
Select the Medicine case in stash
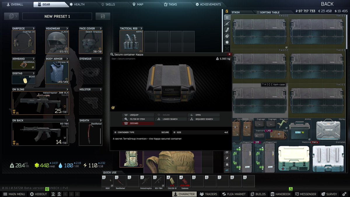(x=294, y=156)
